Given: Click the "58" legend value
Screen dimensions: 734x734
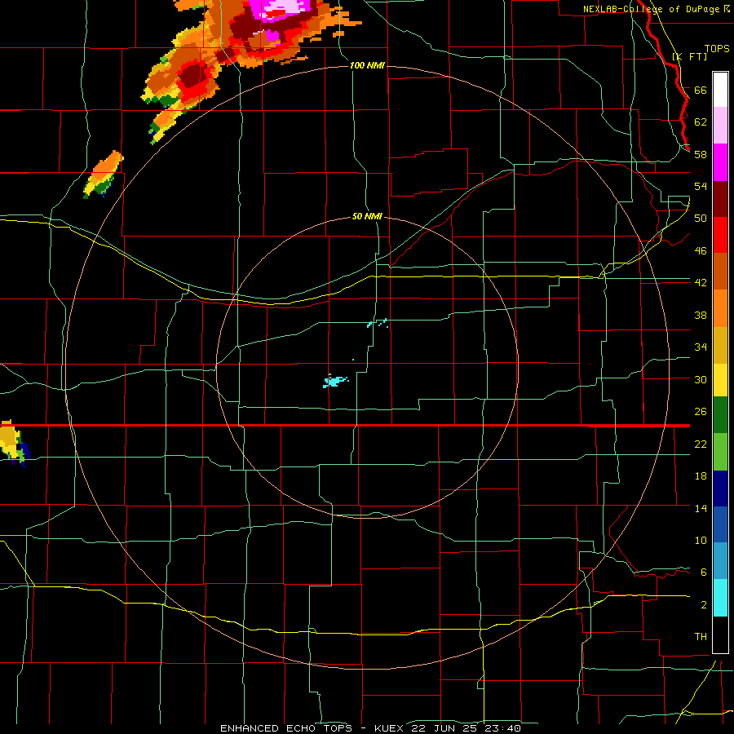Looking at the screenshot, I should 701,154.
